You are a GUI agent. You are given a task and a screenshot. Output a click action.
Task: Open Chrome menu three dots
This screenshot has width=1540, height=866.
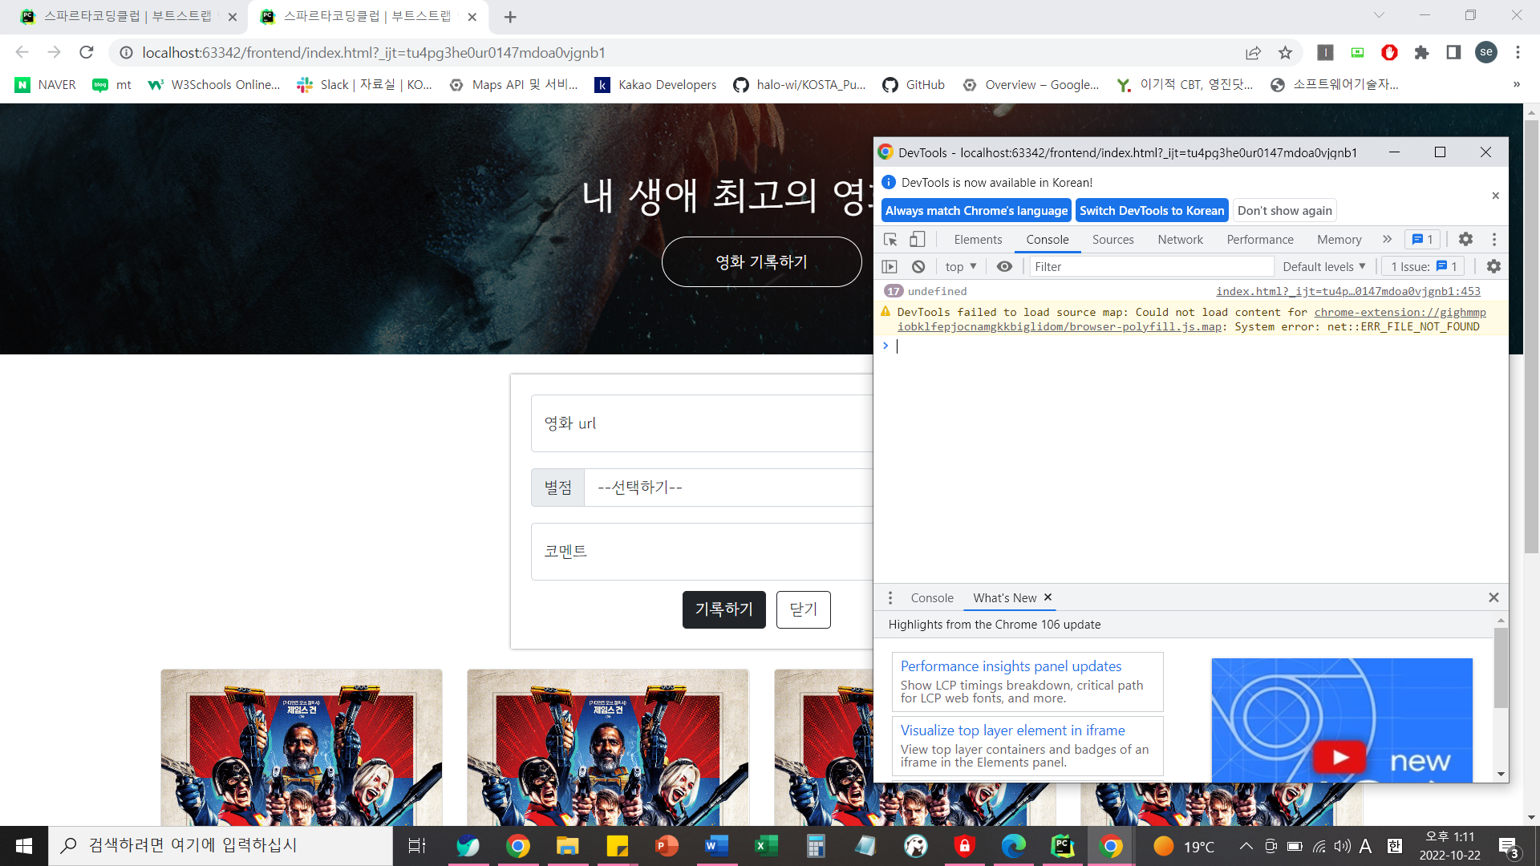[1518, 52]
